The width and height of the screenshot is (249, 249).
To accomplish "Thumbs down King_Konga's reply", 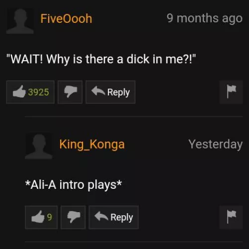I will coord(73,217).
